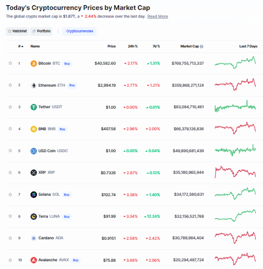Click the Terra LUNA coin logo icon
263x269 pixels.
33,216
